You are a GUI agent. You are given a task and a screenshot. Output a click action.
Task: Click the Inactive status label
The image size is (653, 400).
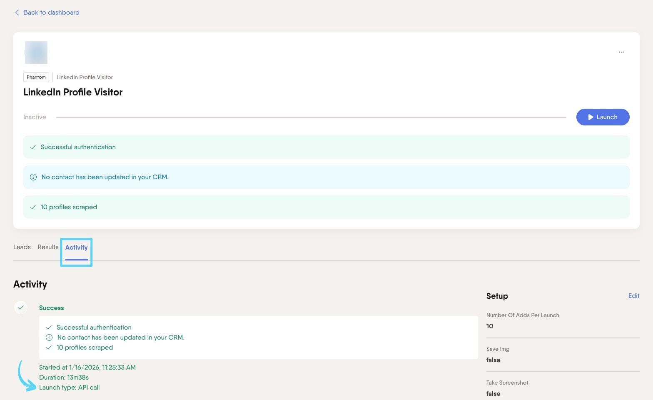point(35,117)
